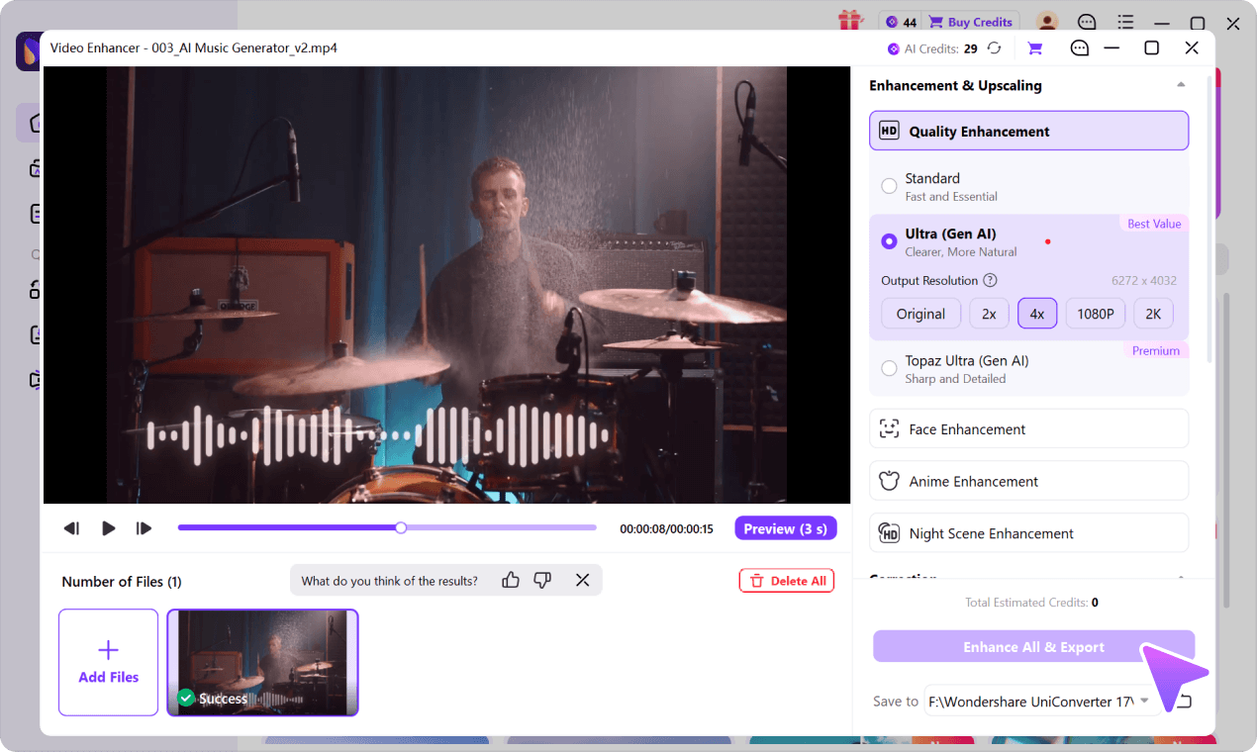The width and height of the screenshot is (1257, 752).
Task: Choose the Original output resolution
Action: tap(920, 314)
